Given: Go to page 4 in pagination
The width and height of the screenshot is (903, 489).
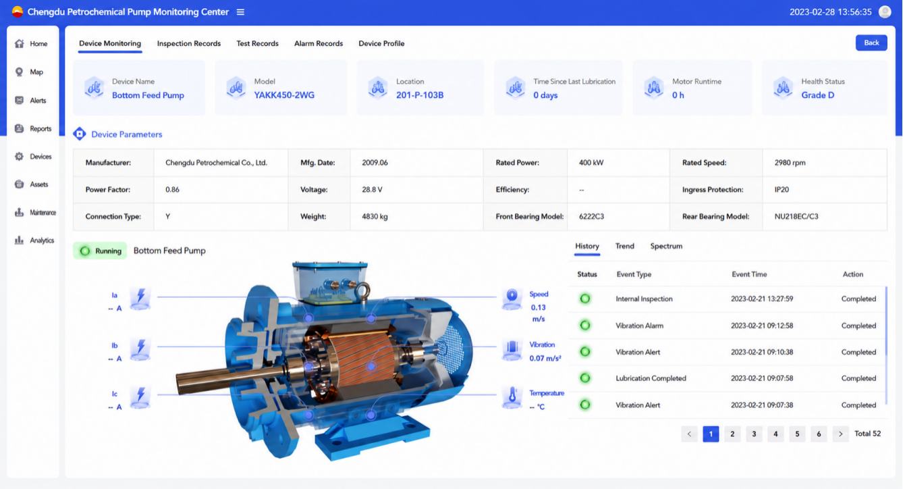Looking at the screenshot, I should 775,434.
